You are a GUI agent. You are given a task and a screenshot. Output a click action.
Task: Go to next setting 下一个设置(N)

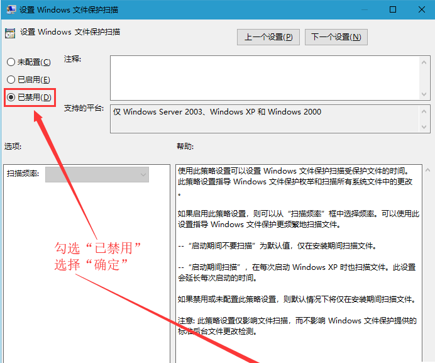click(336, 37)
